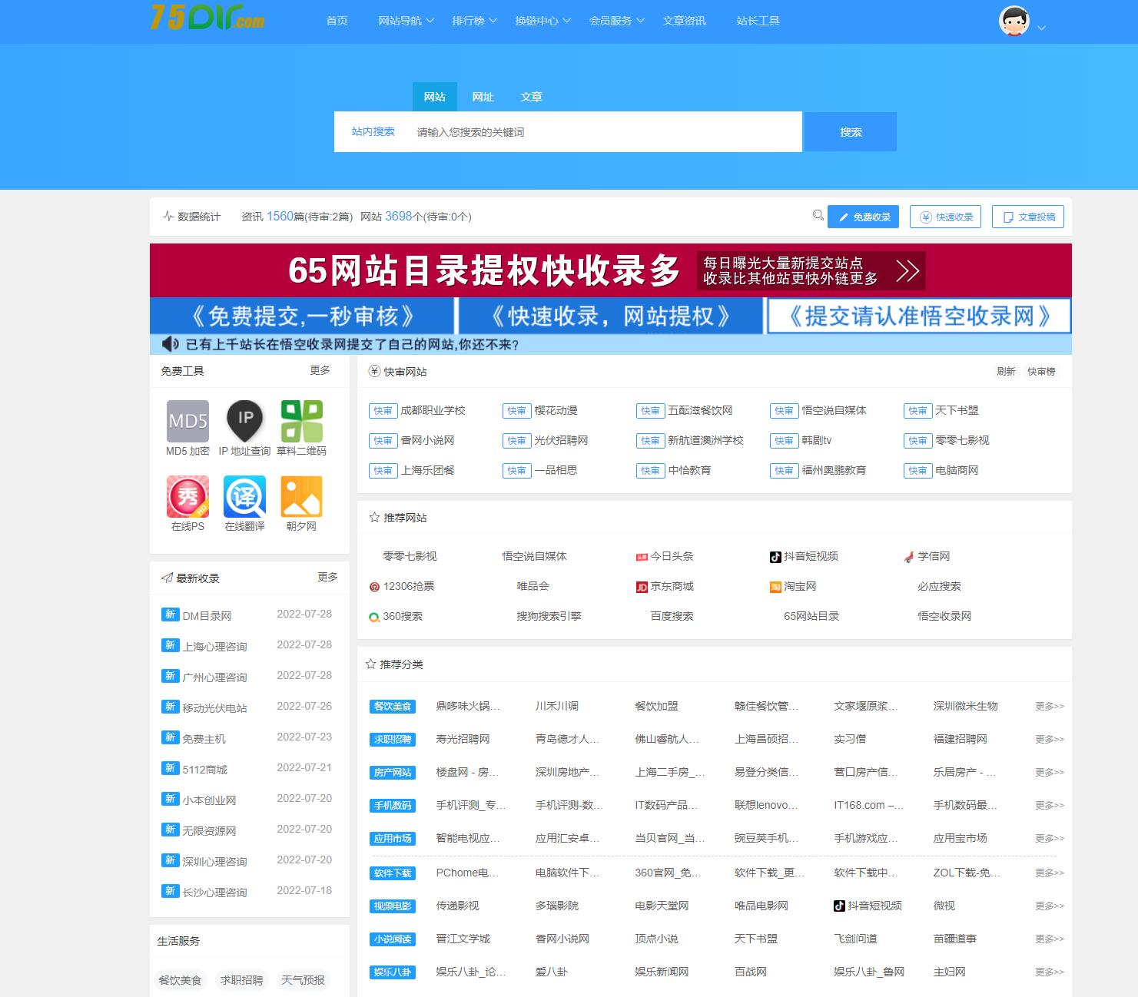Expand 更多>> for 手机数码 category
Viewport: 1138px width, 997px height.
1049,806
